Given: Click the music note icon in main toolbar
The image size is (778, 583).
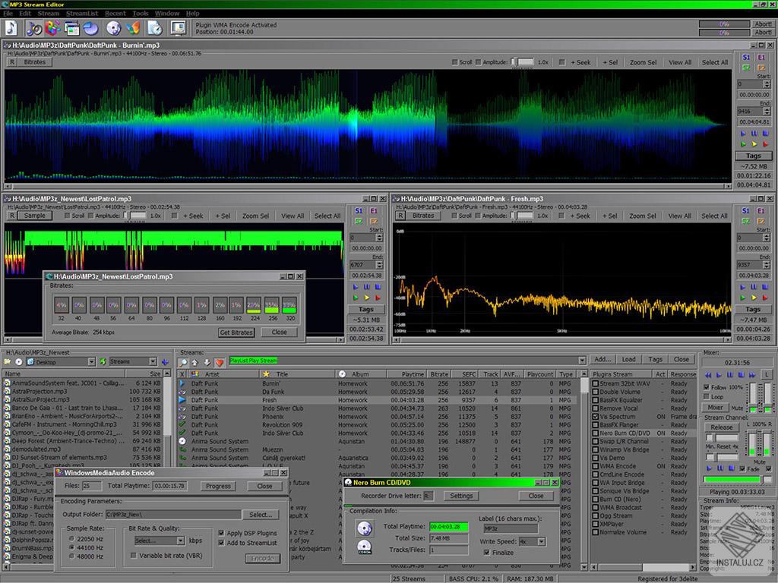Looking at the screenshot, I should click(11, 29).
